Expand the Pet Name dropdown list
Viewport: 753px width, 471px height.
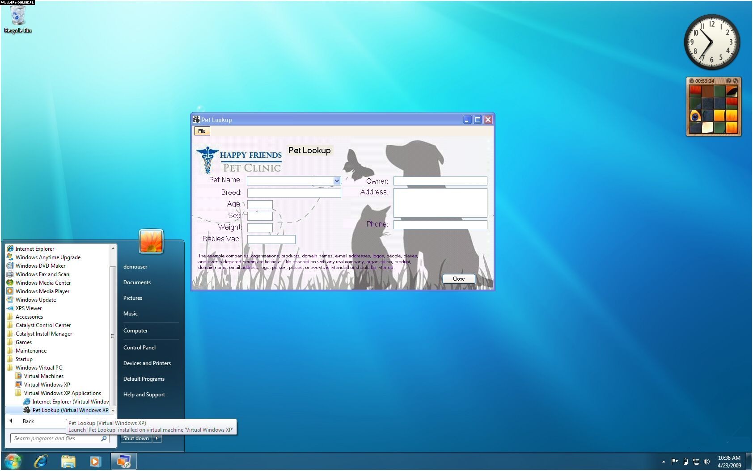click(337, 181)
